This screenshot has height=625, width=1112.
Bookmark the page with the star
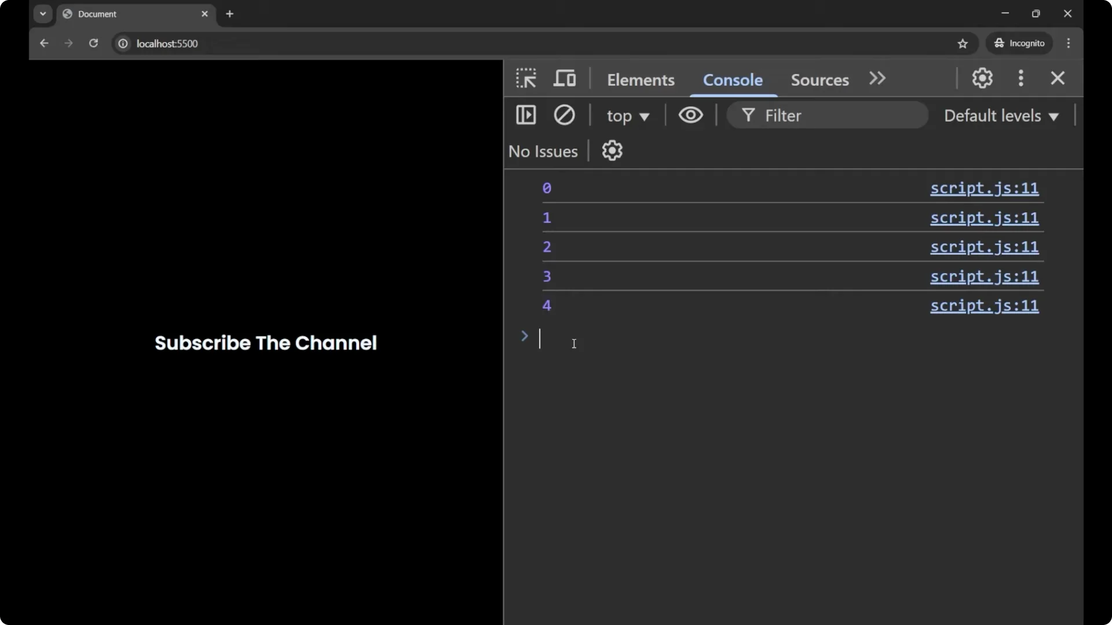coord(963,43)
